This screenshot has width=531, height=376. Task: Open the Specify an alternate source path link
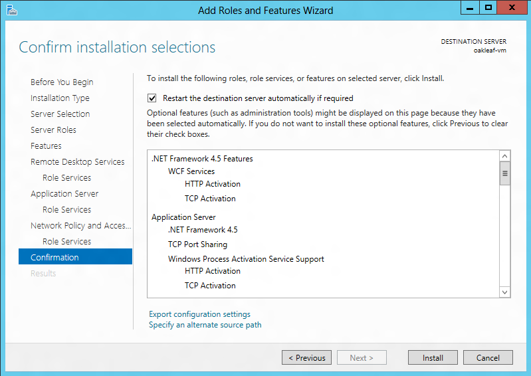pos(205,325)
